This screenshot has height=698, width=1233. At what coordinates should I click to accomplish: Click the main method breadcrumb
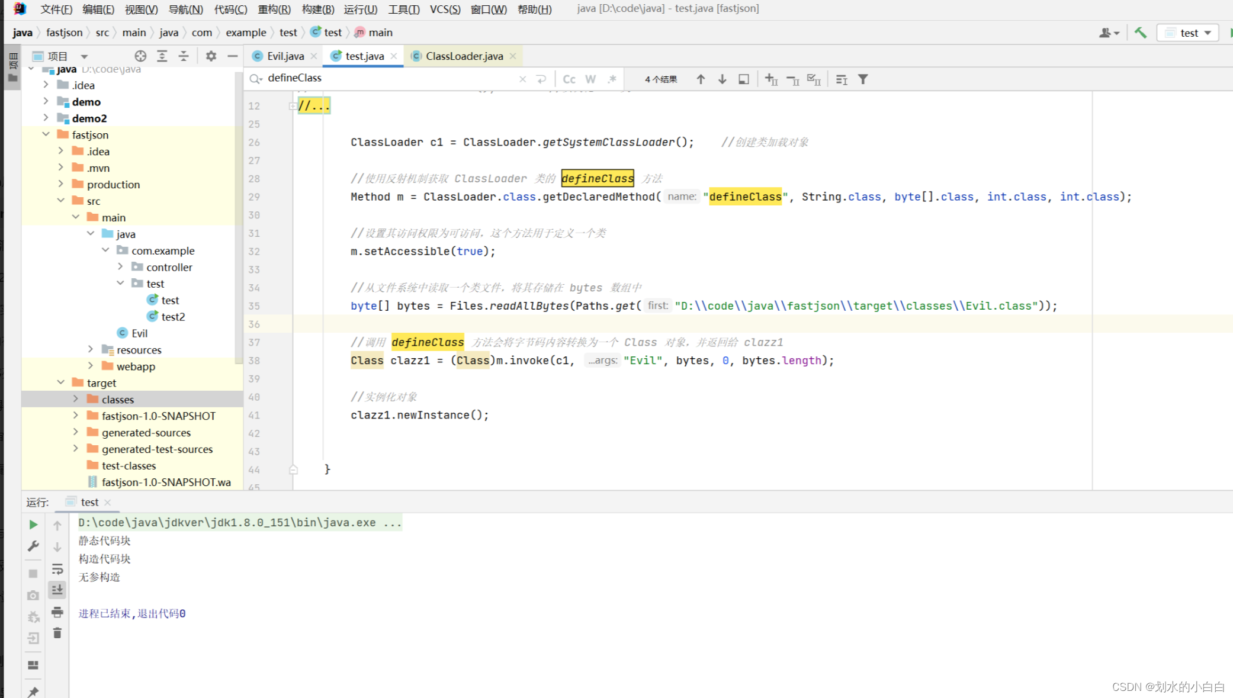pyautogui.click(x=380, y=33)
